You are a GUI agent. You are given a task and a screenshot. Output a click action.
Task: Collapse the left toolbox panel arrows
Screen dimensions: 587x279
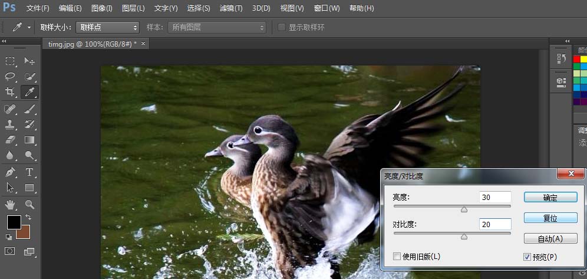pos(4,41)
